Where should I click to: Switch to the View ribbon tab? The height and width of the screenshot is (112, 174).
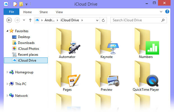pyautogui.click(x=59, y=12)
